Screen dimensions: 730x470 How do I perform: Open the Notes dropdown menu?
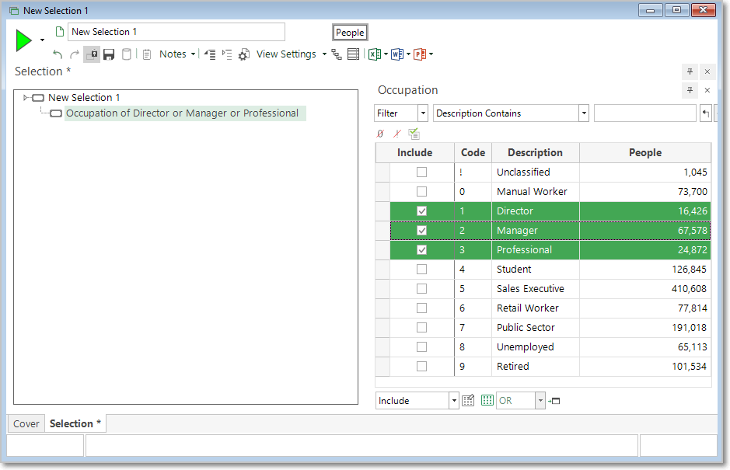pos(177,54)
